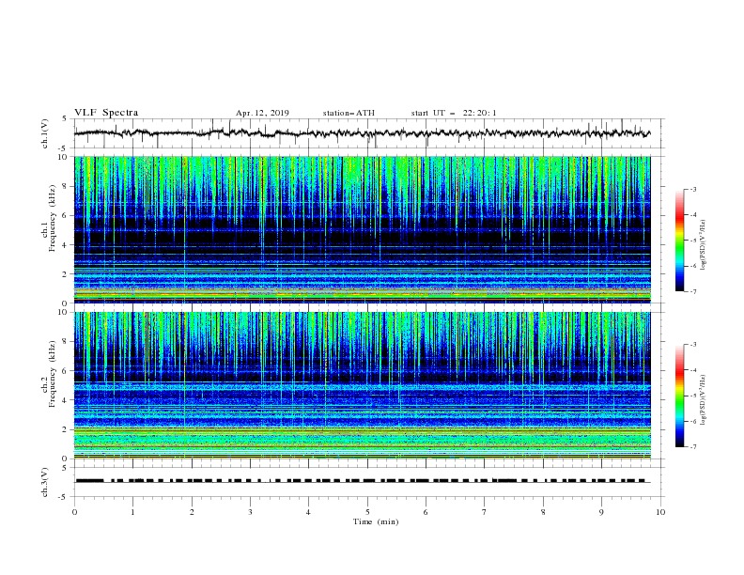Viewport: 744px width, 575px height.
Task: Click the "Time (min)" axis label
Action: pos(376,521)
